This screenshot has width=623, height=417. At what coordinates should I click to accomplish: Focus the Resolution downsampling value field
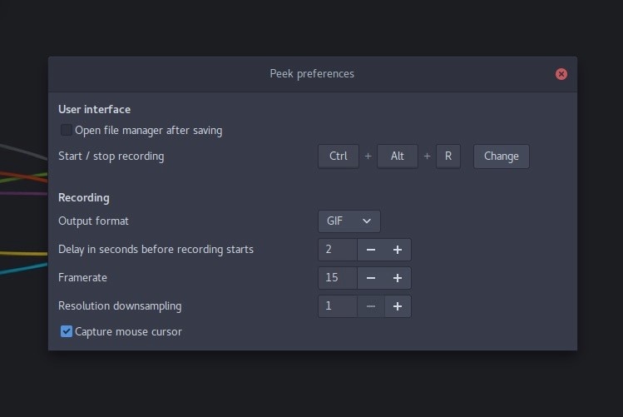338,306
